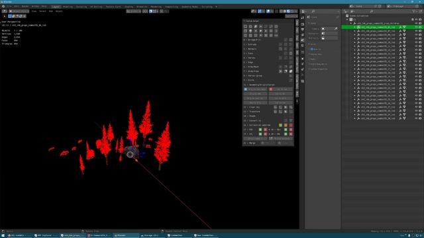Toggle viewport overlays icon
424x238 pixels.
268,11
